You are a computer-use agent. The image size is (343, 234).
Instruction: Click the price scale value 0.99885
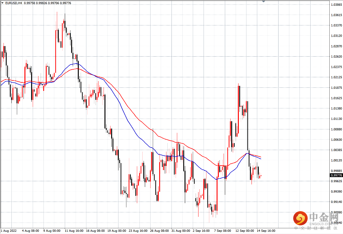[x=336, y=171]
